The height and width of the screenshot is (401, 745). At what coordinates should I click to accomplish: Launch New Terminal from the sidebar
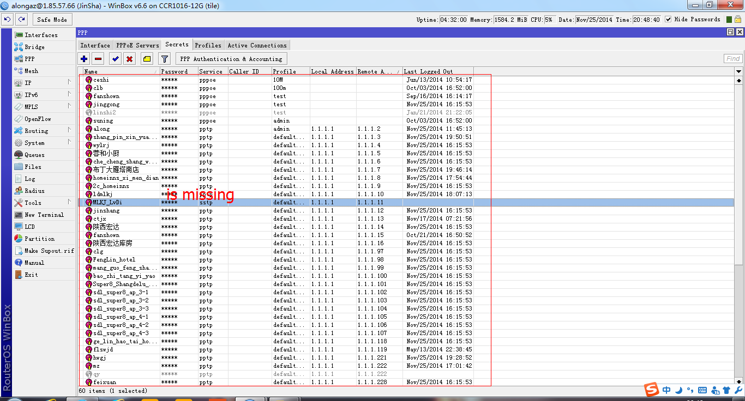pyautogui.click(x=44, y=215)
